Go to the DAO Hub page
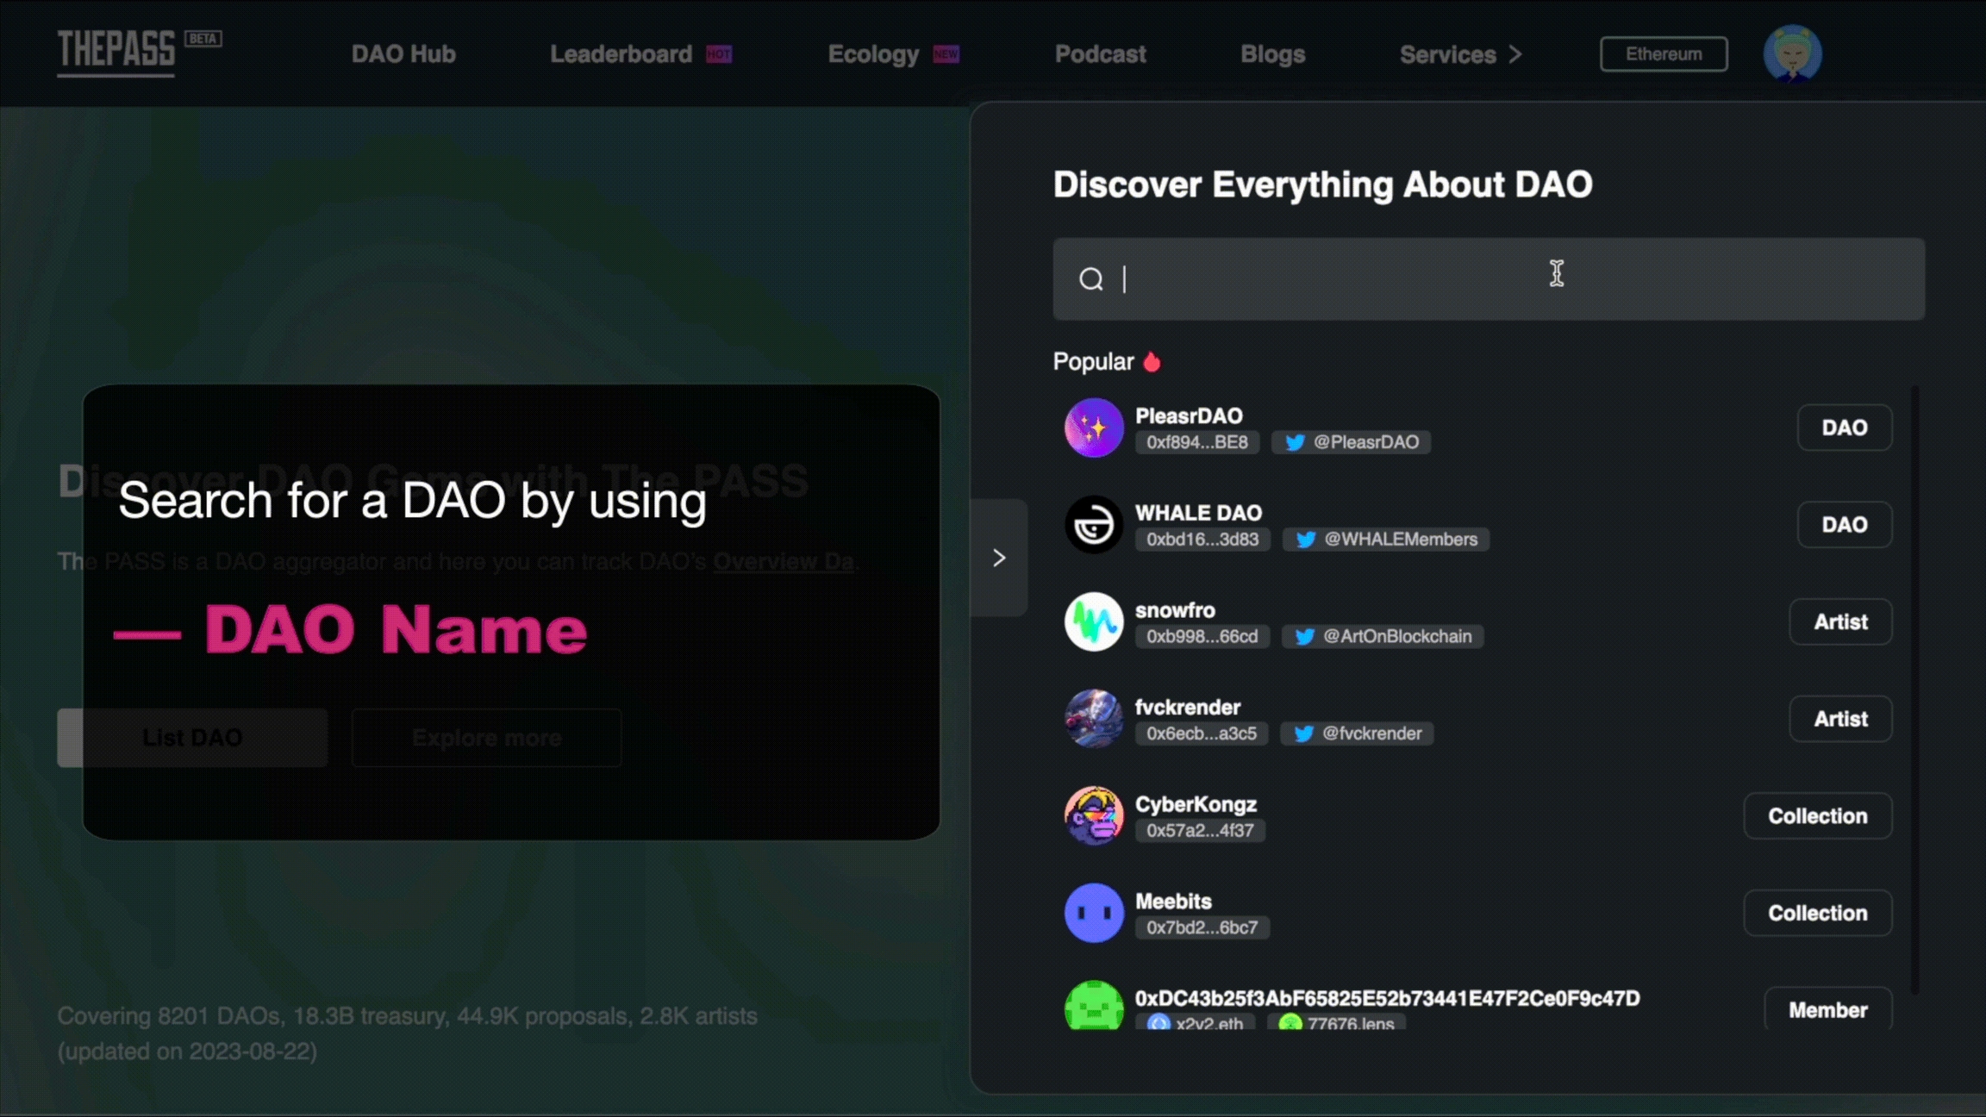The width and height of the screenshot is (1986, 1117). click(x=403, y=54)
